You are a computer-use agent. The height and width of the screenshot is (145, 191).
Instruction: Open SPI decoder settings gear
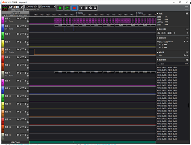185,55
